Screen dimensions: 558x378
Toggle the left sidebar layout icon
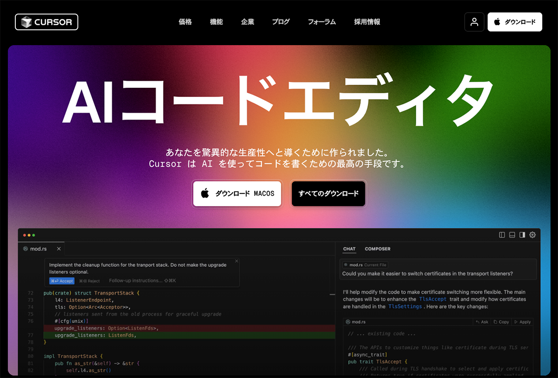(x=502, y=235)
